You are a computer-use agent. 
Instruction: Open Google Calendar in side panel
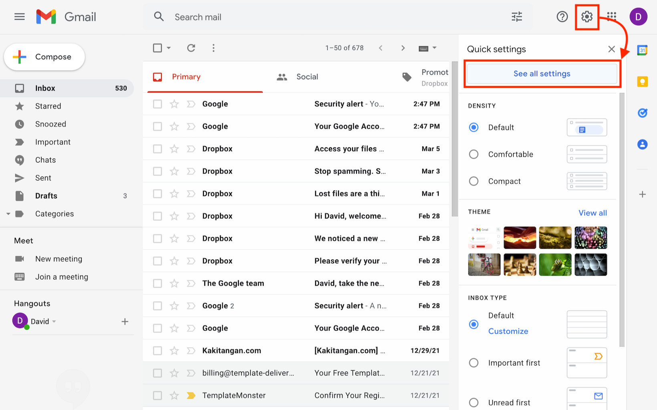tap(642, 50)
